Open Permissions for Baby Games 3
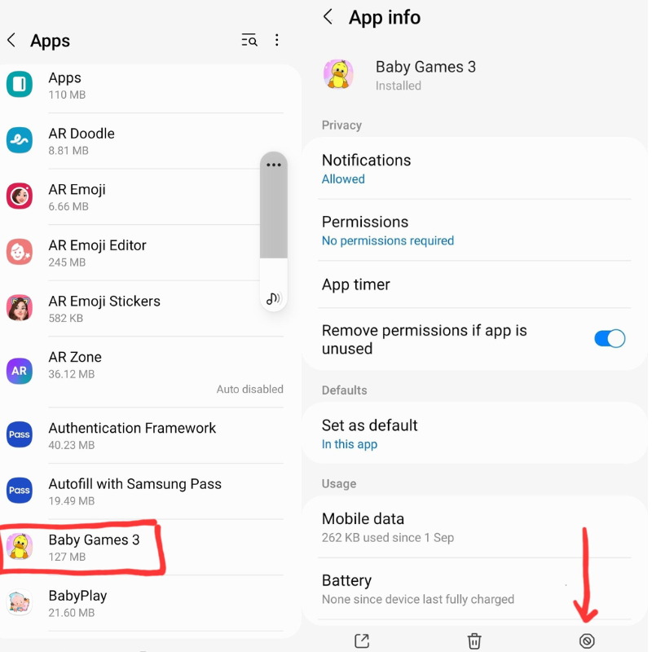Viewport: 652px width, 652px height. click(x=474, y=231)
